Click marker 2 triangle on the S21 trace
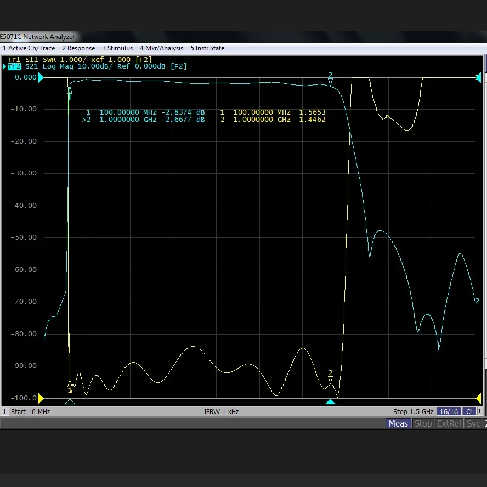Image resolution: width=487 pixels, height=487 pixels. [330, 82]
